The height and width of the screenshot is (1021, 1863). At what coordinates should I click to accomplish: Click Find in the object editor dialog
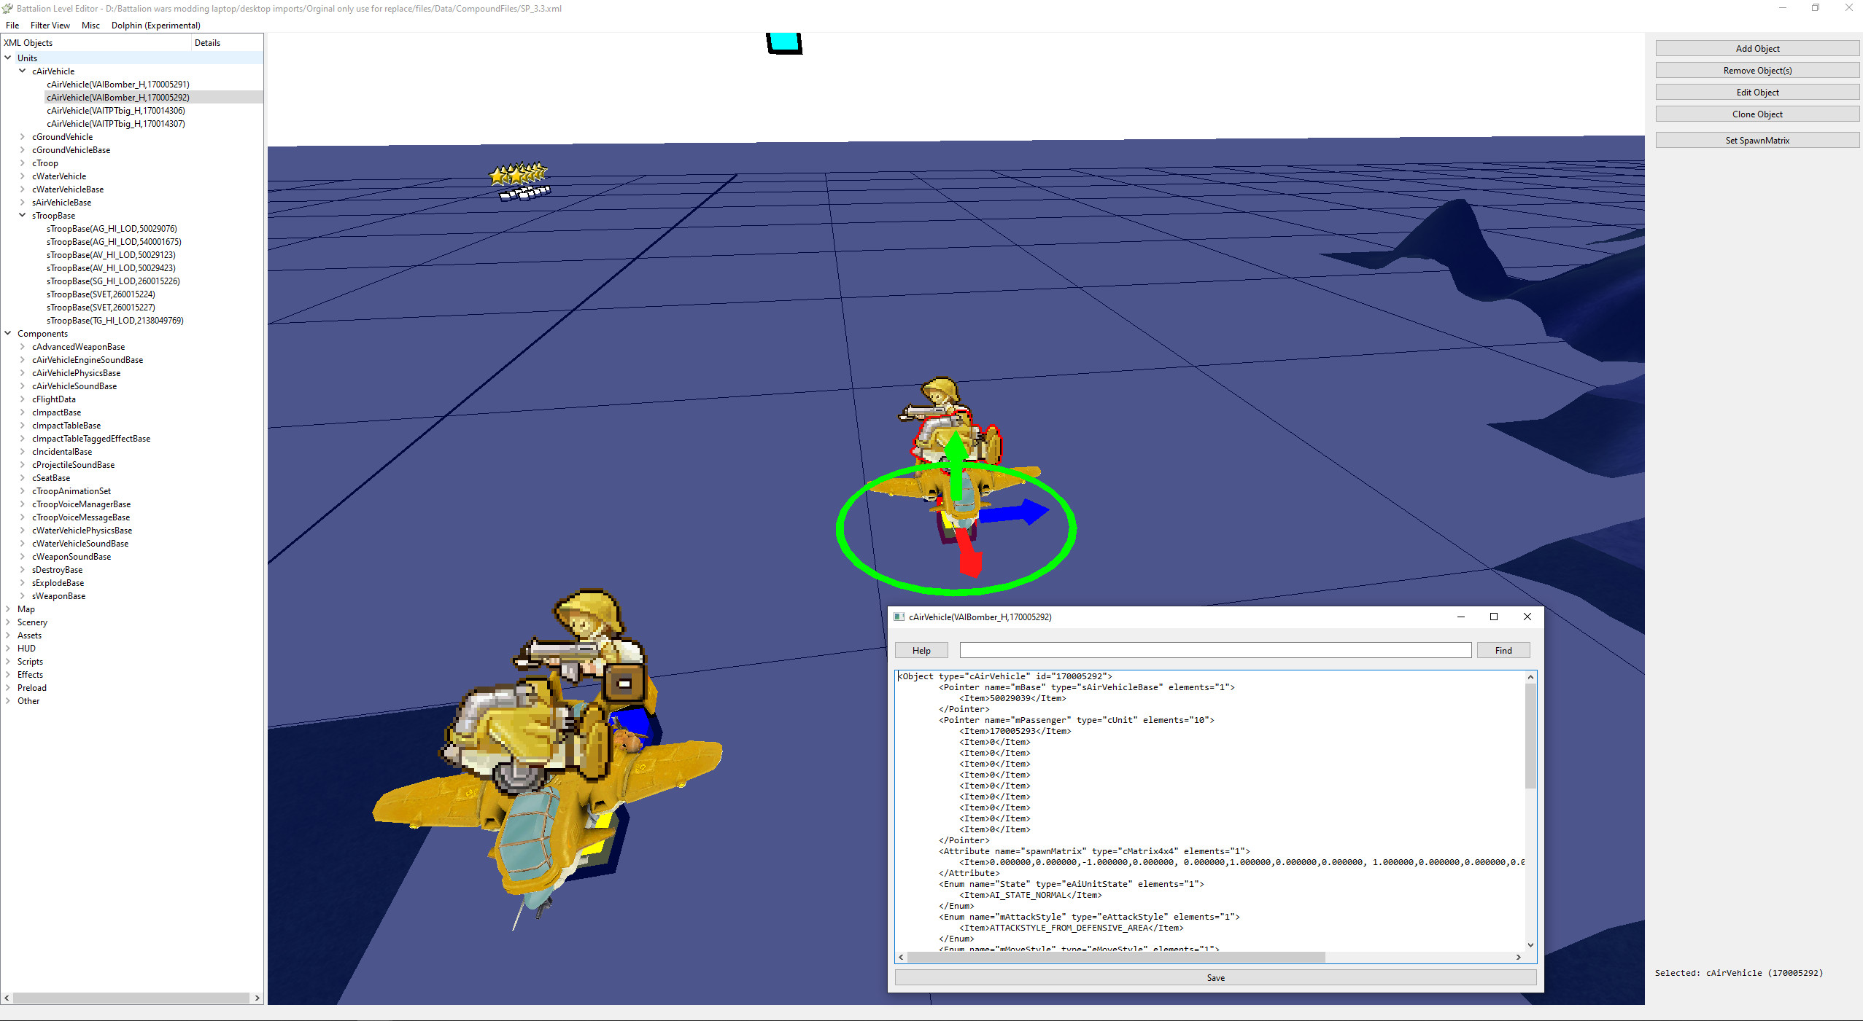tap(1503, 649)
